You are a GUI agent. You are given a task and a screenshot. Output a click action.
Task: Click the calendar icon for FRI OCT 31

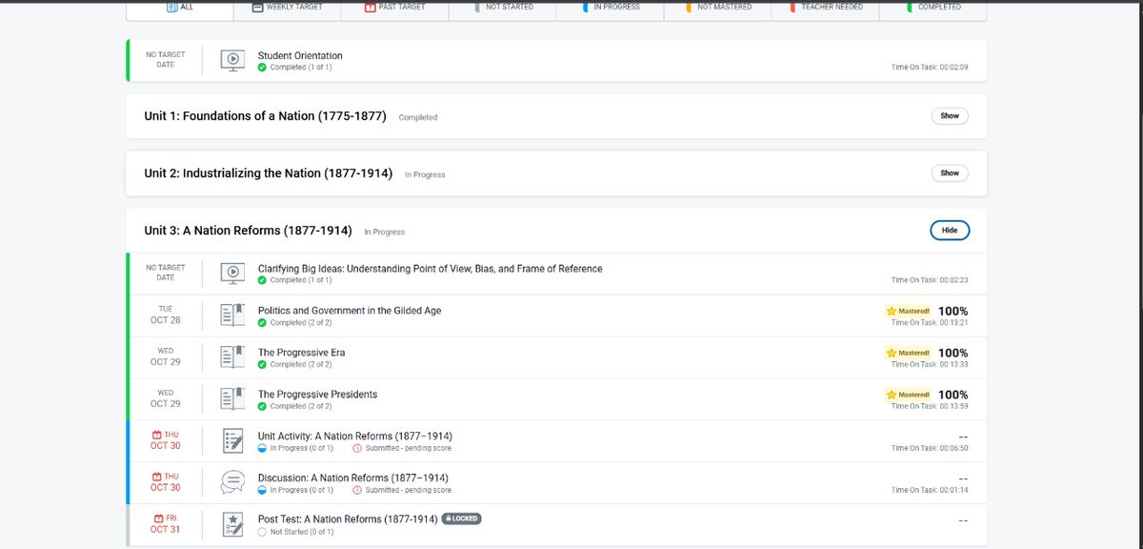tap(160, 518)
